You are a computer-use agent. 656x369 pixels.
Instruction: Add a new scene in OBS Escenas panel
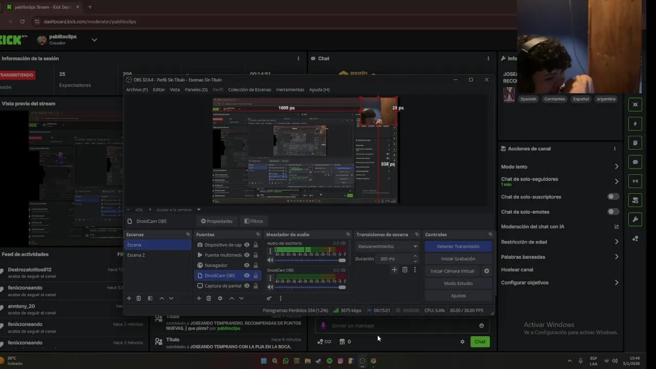(129, 298)
